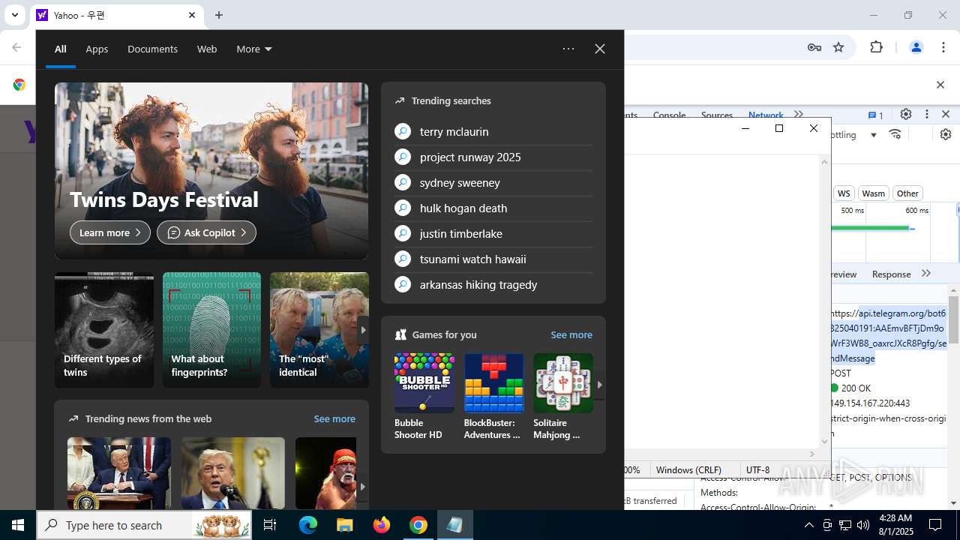Switch to the Web search tab
Image resolution: width=960 pixels, height=540 pixels.
click(207, 49)
